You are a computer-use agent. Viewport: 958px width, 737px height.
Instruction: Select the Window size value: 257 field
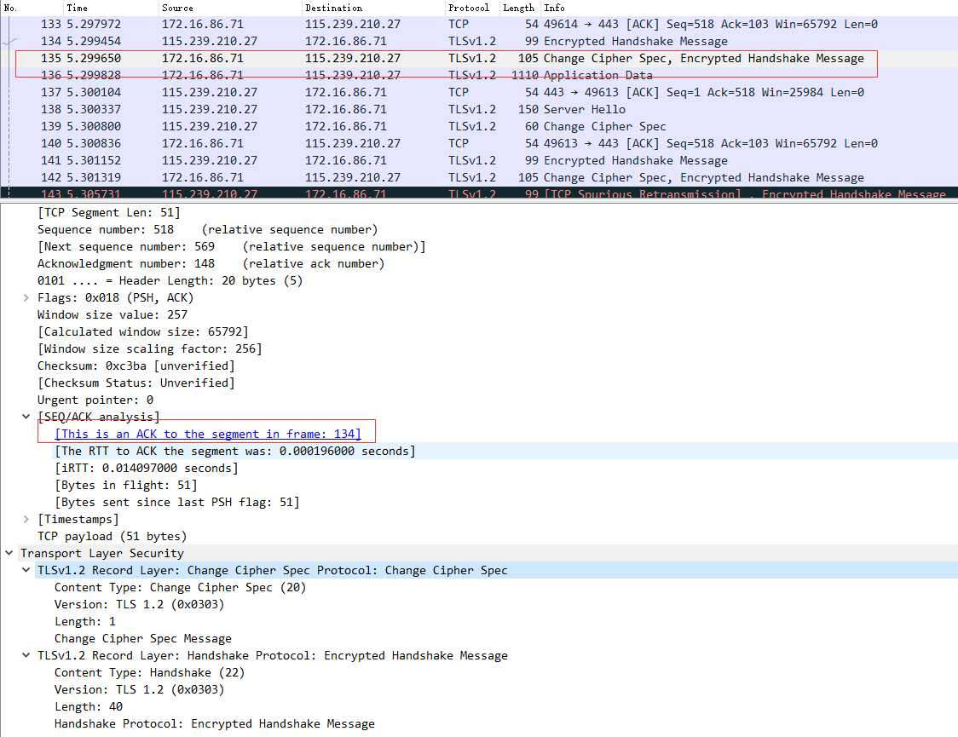[x=113, y=315]
